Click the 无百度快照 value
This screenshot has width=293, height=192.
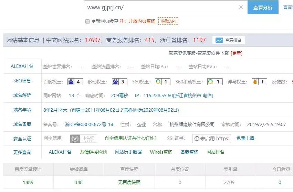point(129,182)
